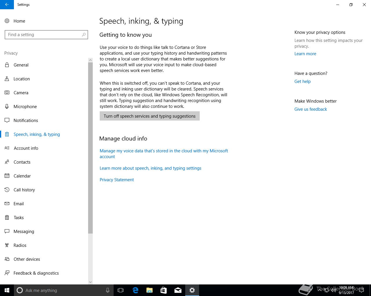Turn off speech services and typing suggestions
This screenshot has height=296, width=371.
(x=150, y=116)
